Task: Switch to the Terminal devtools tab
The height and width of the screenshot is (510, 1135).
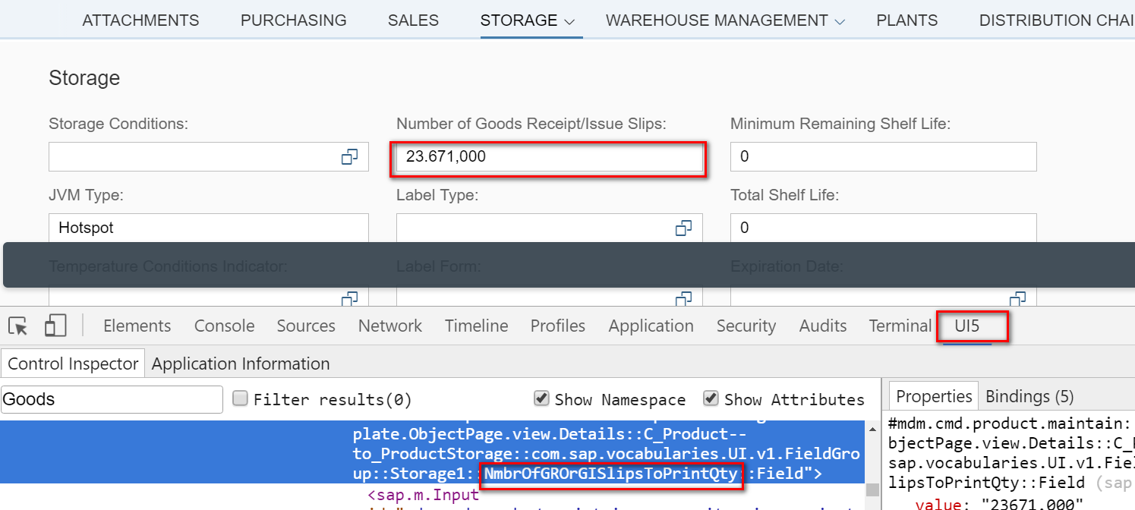Action: click(900, 326)
